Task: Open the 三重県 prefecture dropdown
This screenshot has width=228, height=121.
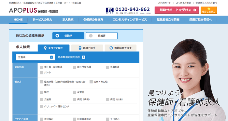Action: (36, 57)
